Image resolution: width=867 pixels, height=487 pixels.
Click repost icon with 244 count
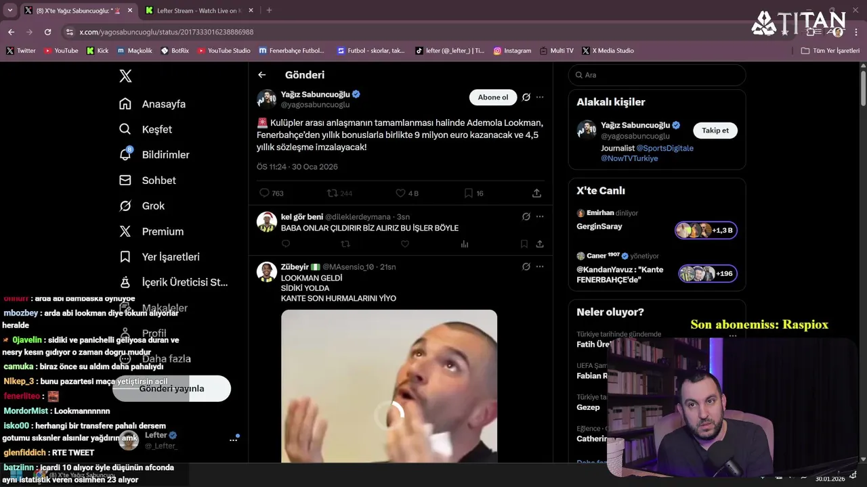[x=332, y=193]
